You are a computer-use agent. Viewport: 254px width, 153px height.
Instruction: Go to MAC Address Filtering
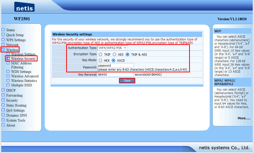pos(21,65)
